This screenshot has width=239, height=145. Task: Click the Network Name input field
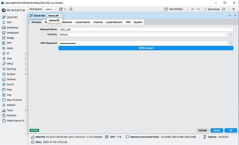click(146, 29)
